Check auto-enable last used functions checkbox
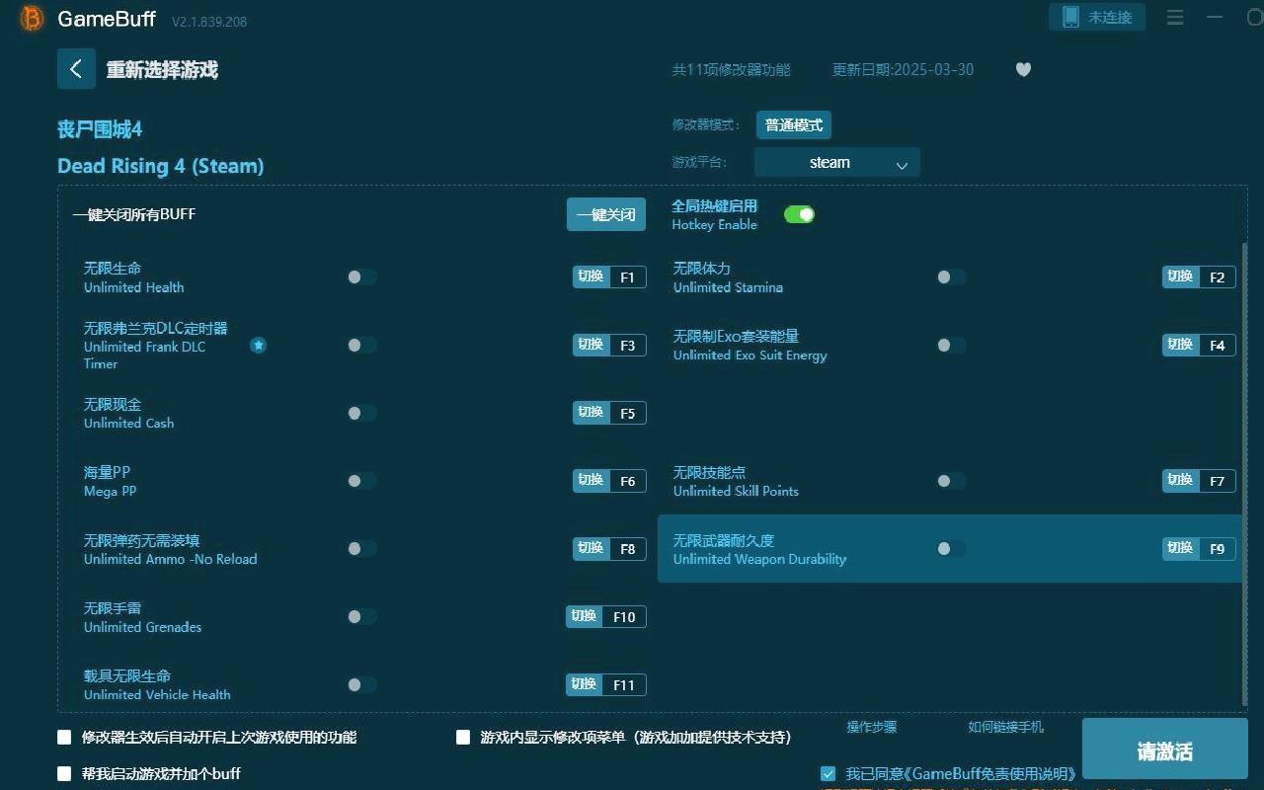Screen dimensions: 1264x790 [x=64, y=737]
